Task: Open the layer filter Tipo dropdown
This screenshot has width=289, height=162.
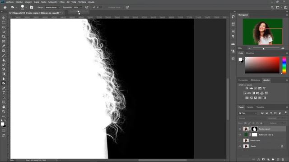Action: pos(248,113)
